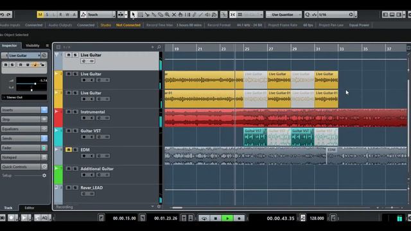The height and width of the screenshot is (231, 411).
Task: Adjust the horizontal zoom slider at bottom right
Action: coord(392,207)
